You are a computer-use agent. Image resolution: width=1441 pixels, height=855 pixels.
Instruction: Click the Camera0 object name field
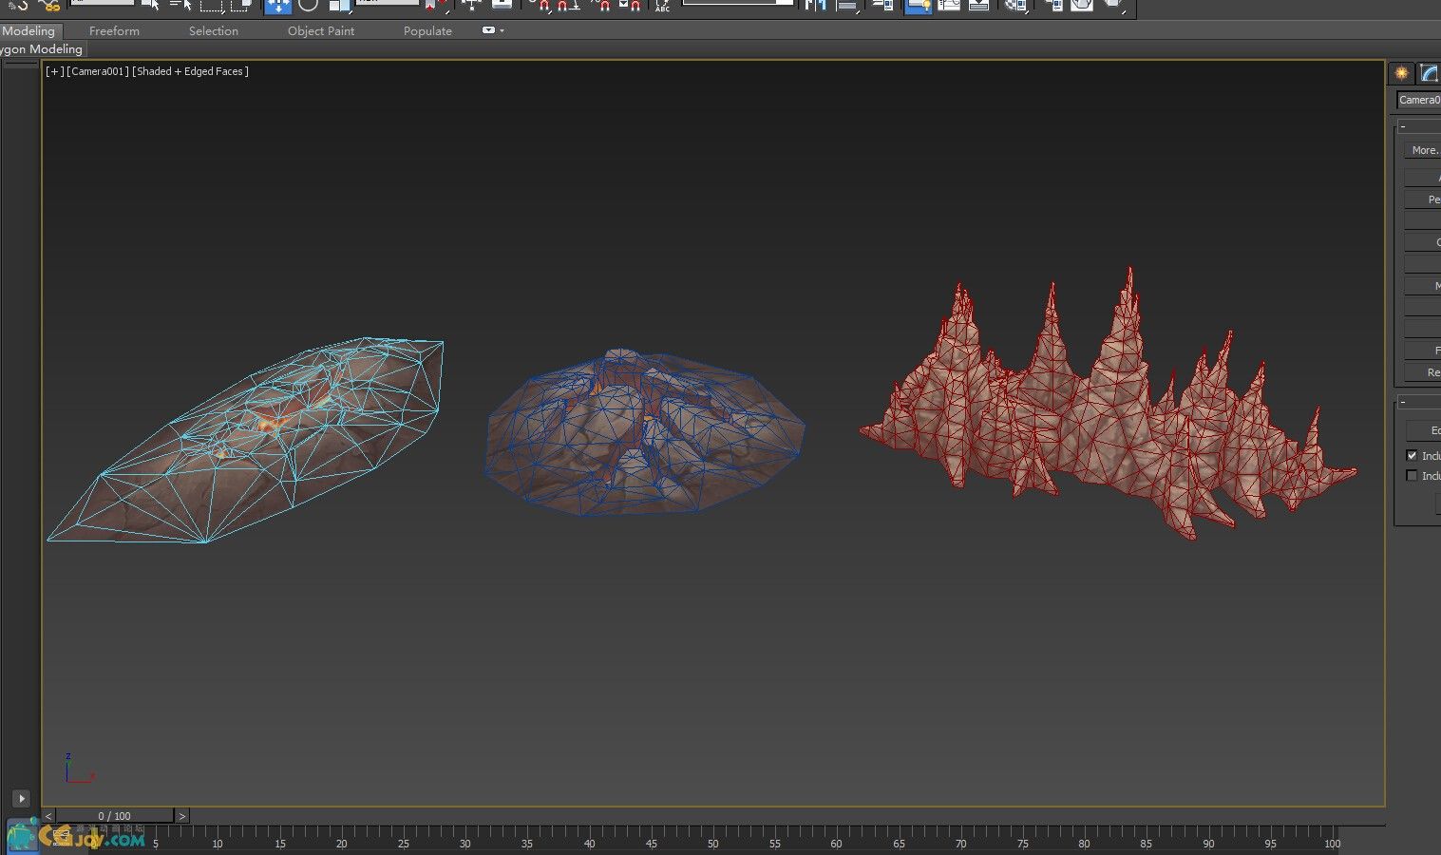[1419, 100]
